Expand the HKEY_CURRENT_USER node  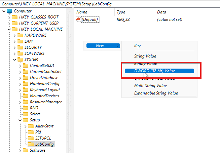coord(9,23)
